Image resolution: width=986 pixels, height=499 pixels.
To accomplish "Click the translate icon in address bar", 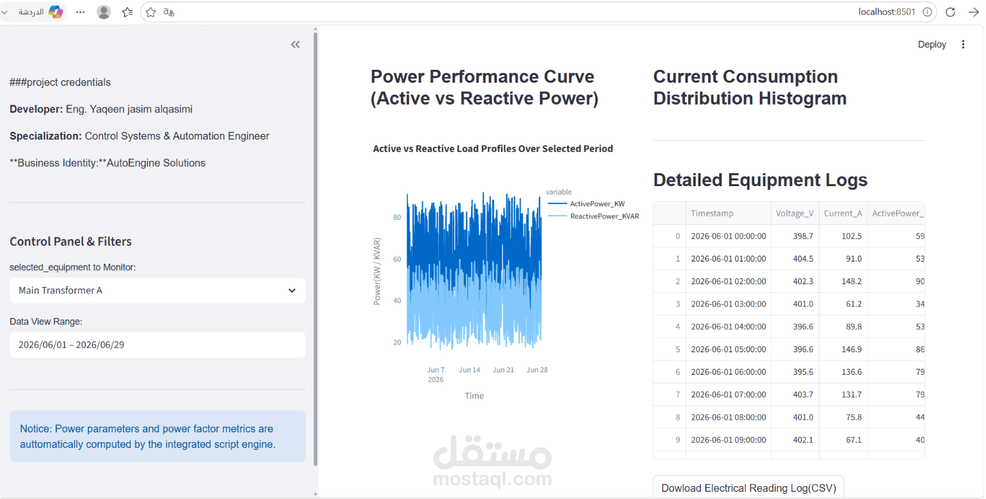I will 169,12.
